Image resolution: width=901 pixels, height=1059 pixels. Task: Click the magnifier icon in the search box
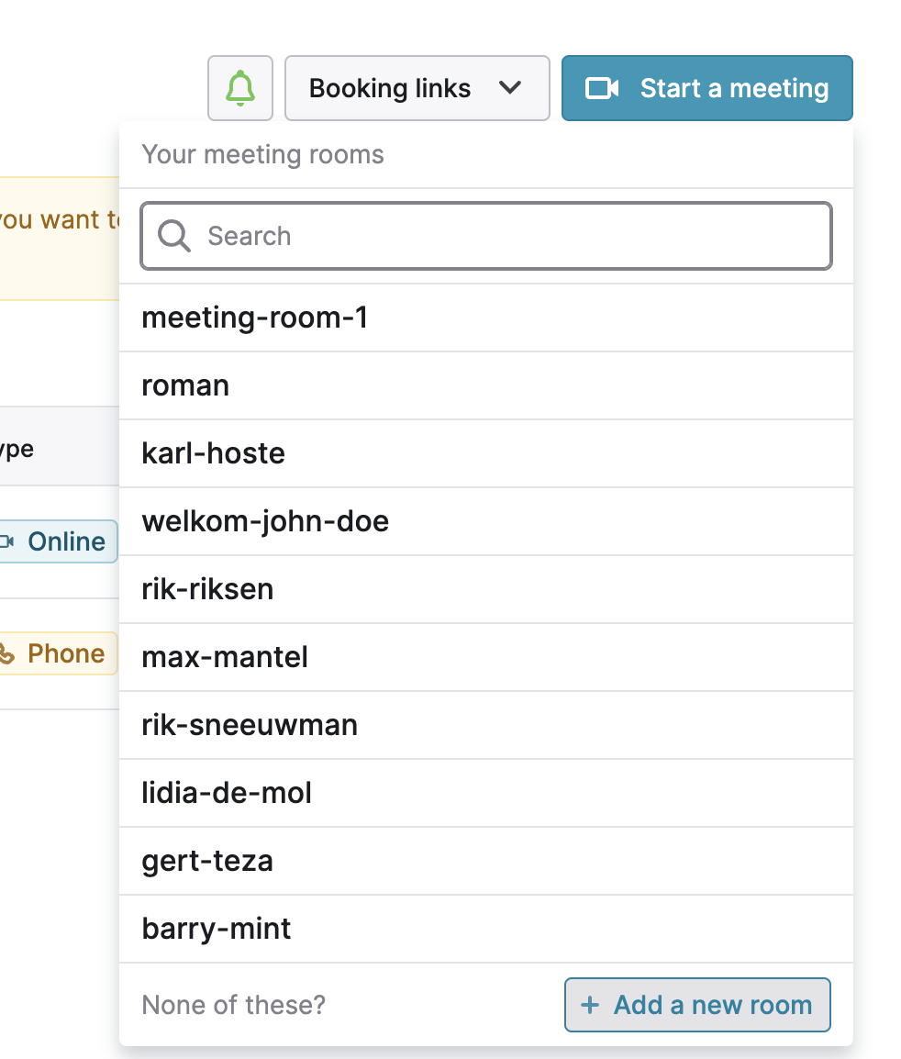click(173, 237)
